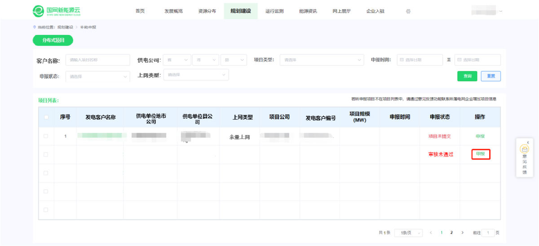Open the 发展概览 nav item
The height and width of the screenshot is (246, 539).
[x=173, y=11]
